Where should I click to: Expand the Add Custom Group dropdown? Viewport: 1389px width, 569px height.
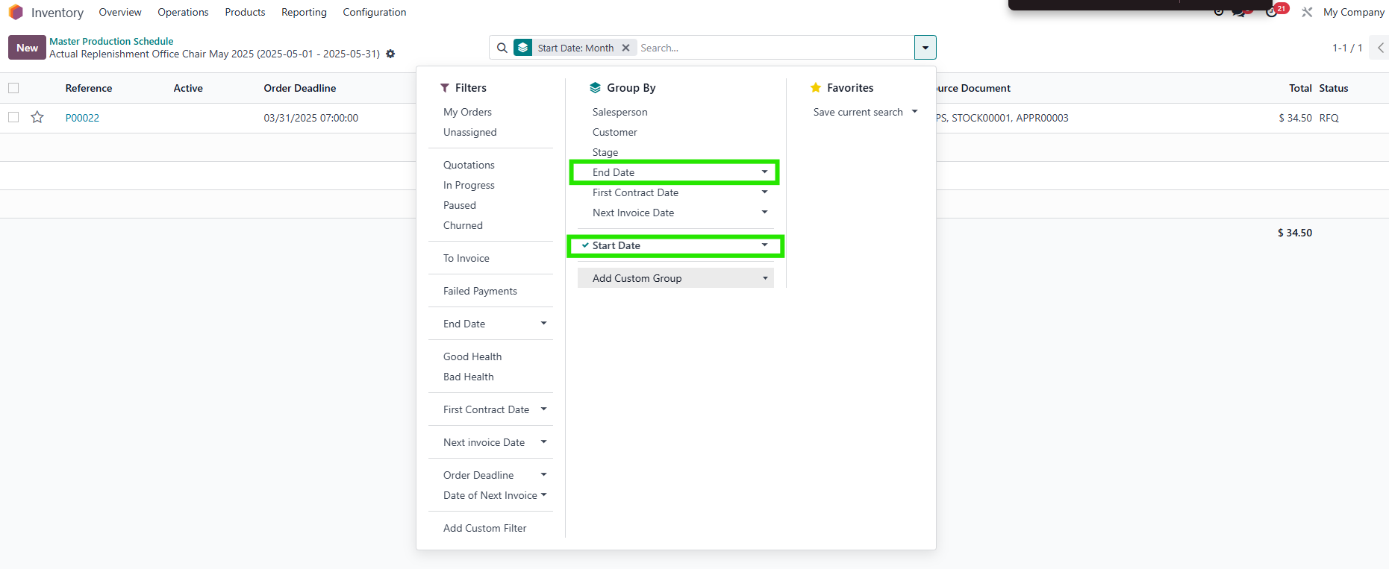click(x=675, y=278)
